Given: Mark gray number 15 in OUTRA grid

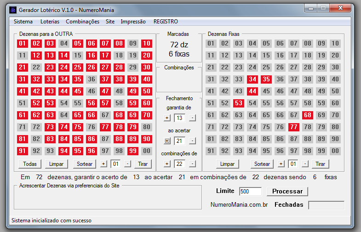Looking at the screenshot, I should 78,56.
